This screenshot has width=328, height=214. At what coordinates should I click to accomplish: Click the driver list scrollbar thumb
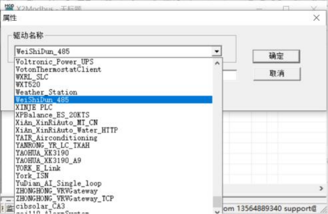[x=217, y=201]
